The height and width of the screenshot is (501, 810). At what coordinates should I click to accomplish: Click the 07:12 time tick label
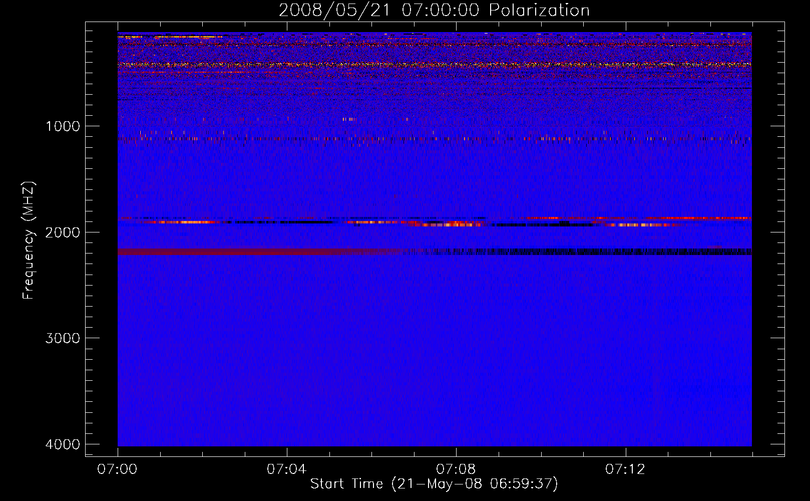click(625, 469)
